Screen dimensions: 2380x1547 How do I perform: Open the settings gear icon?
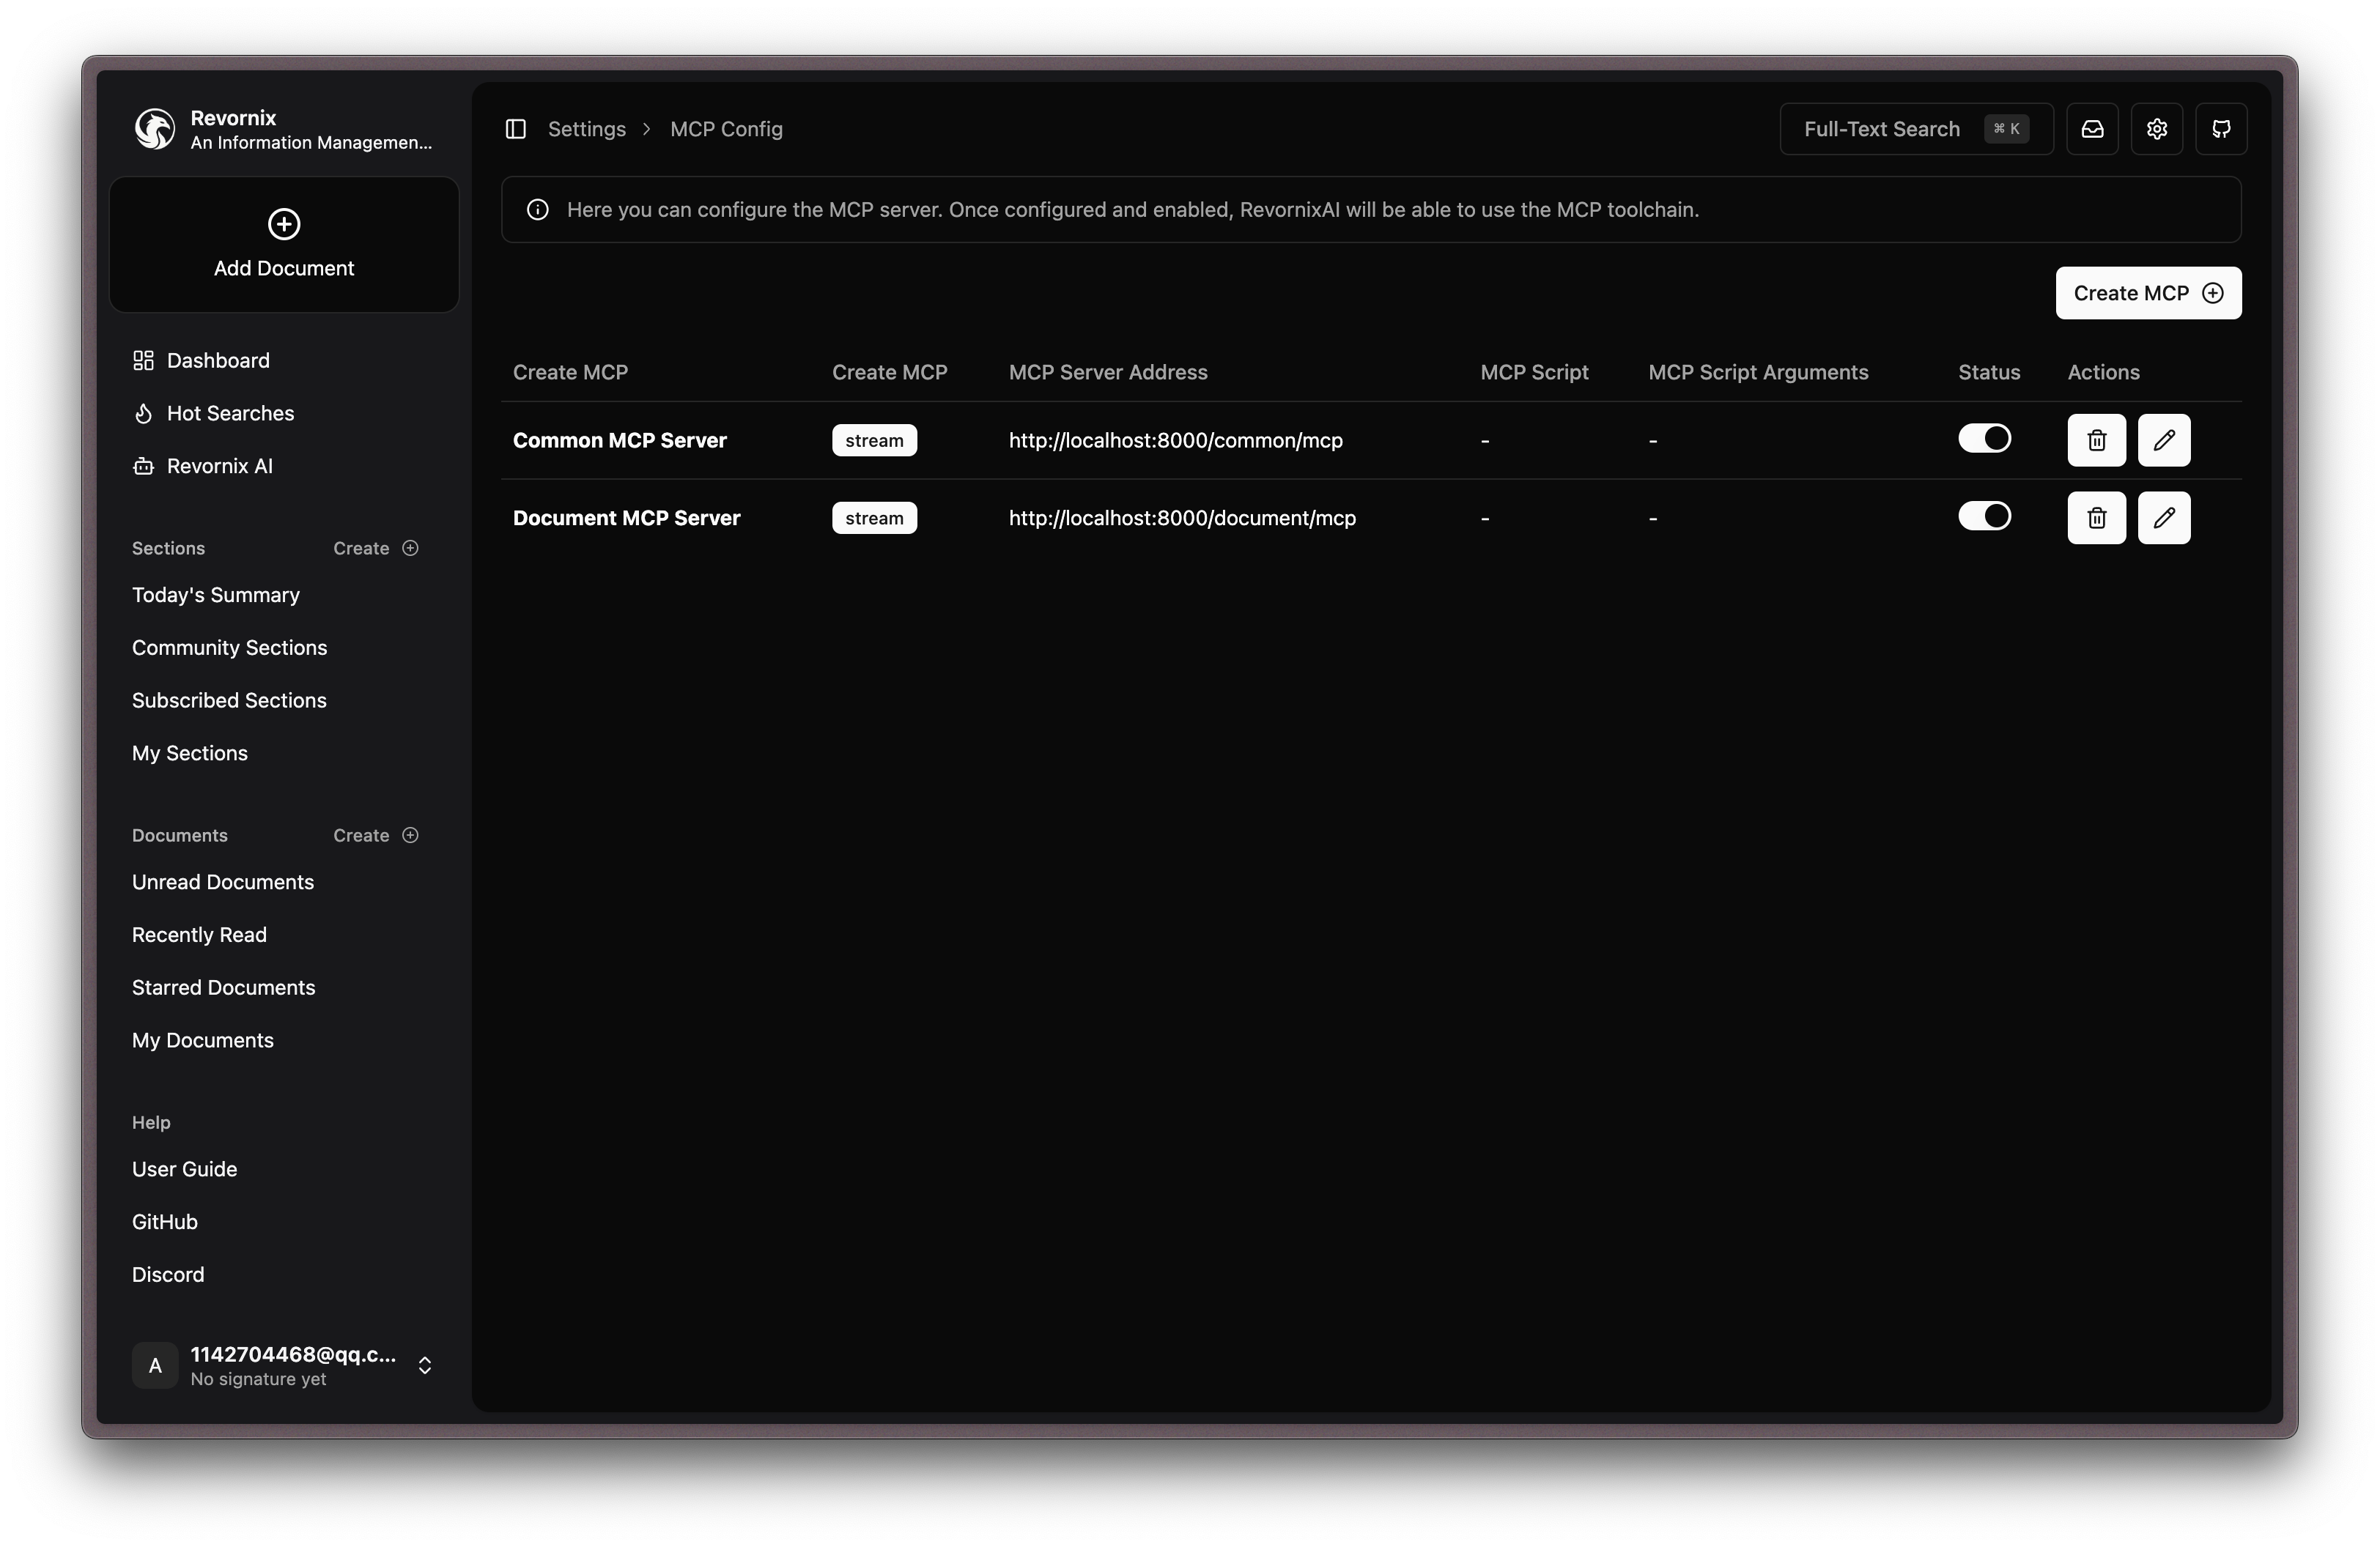pos(2157,129)
